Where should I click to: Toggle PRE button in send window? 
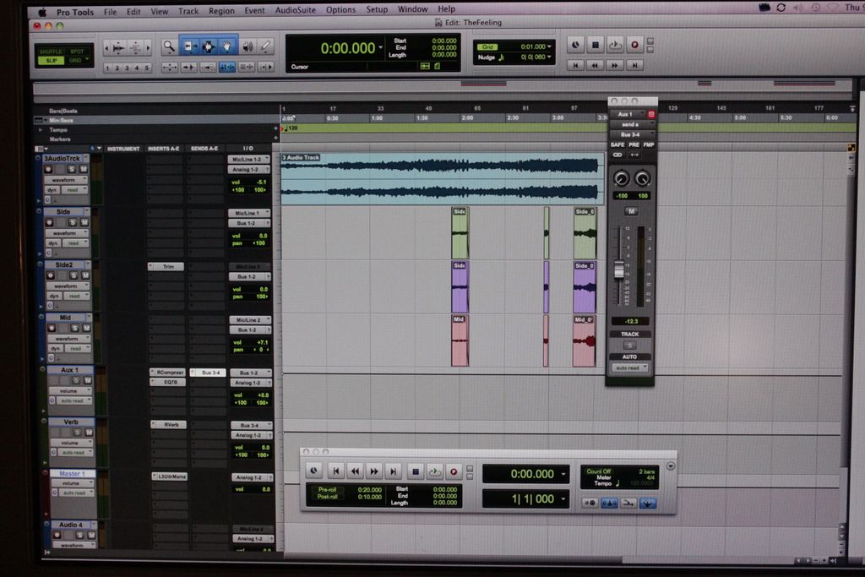(634, 144)
